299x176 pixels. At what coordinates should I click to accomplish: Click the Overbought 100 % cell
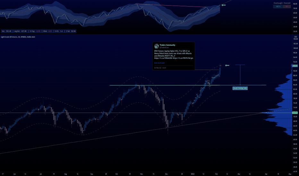(278, 6)
